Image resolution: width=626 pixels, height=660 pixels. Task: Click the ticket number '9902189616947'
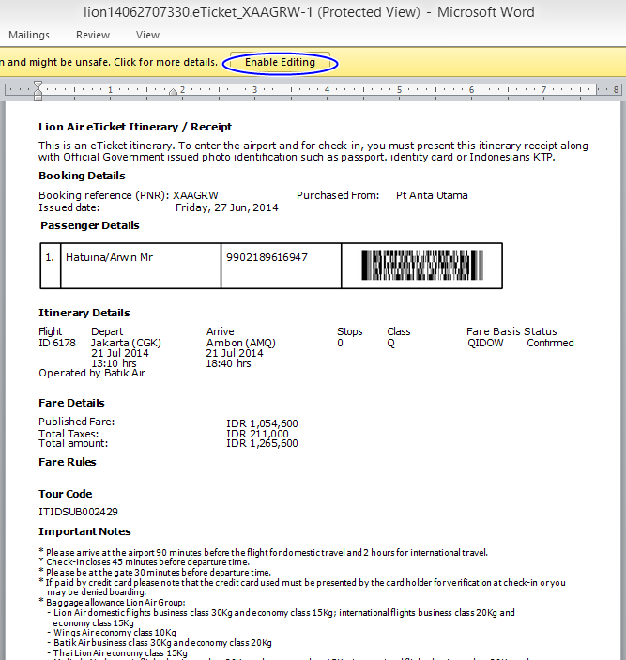click(x=267, y=257)
